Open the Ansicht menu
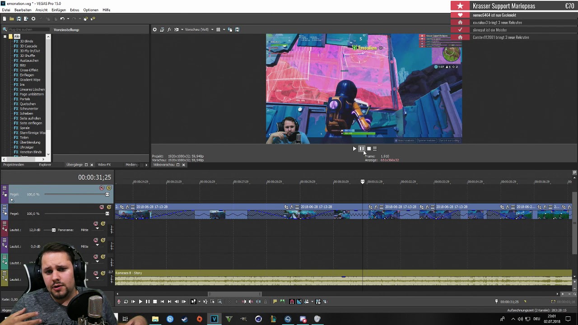The image size is (578, 325). pyautogui.click(x=42, y=10)
